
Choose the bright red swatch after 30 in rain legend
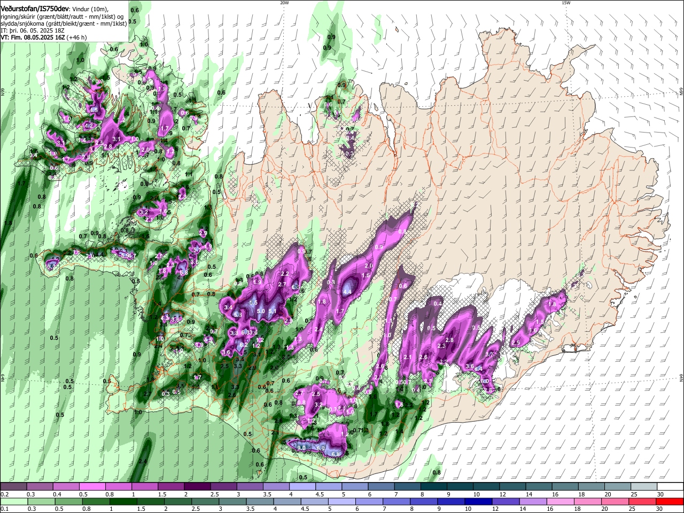click(x=671, y=501)
